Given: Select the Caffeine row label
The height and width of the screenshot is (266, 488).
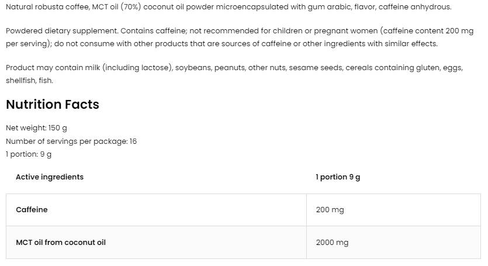Looking at the screenshot, I should (32, 210).
